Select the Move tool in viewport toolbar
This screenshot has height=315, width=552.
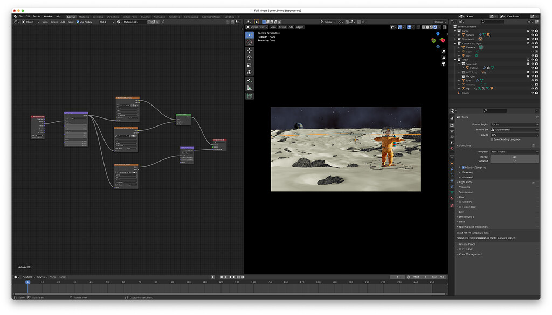click(x=249, y=51)
